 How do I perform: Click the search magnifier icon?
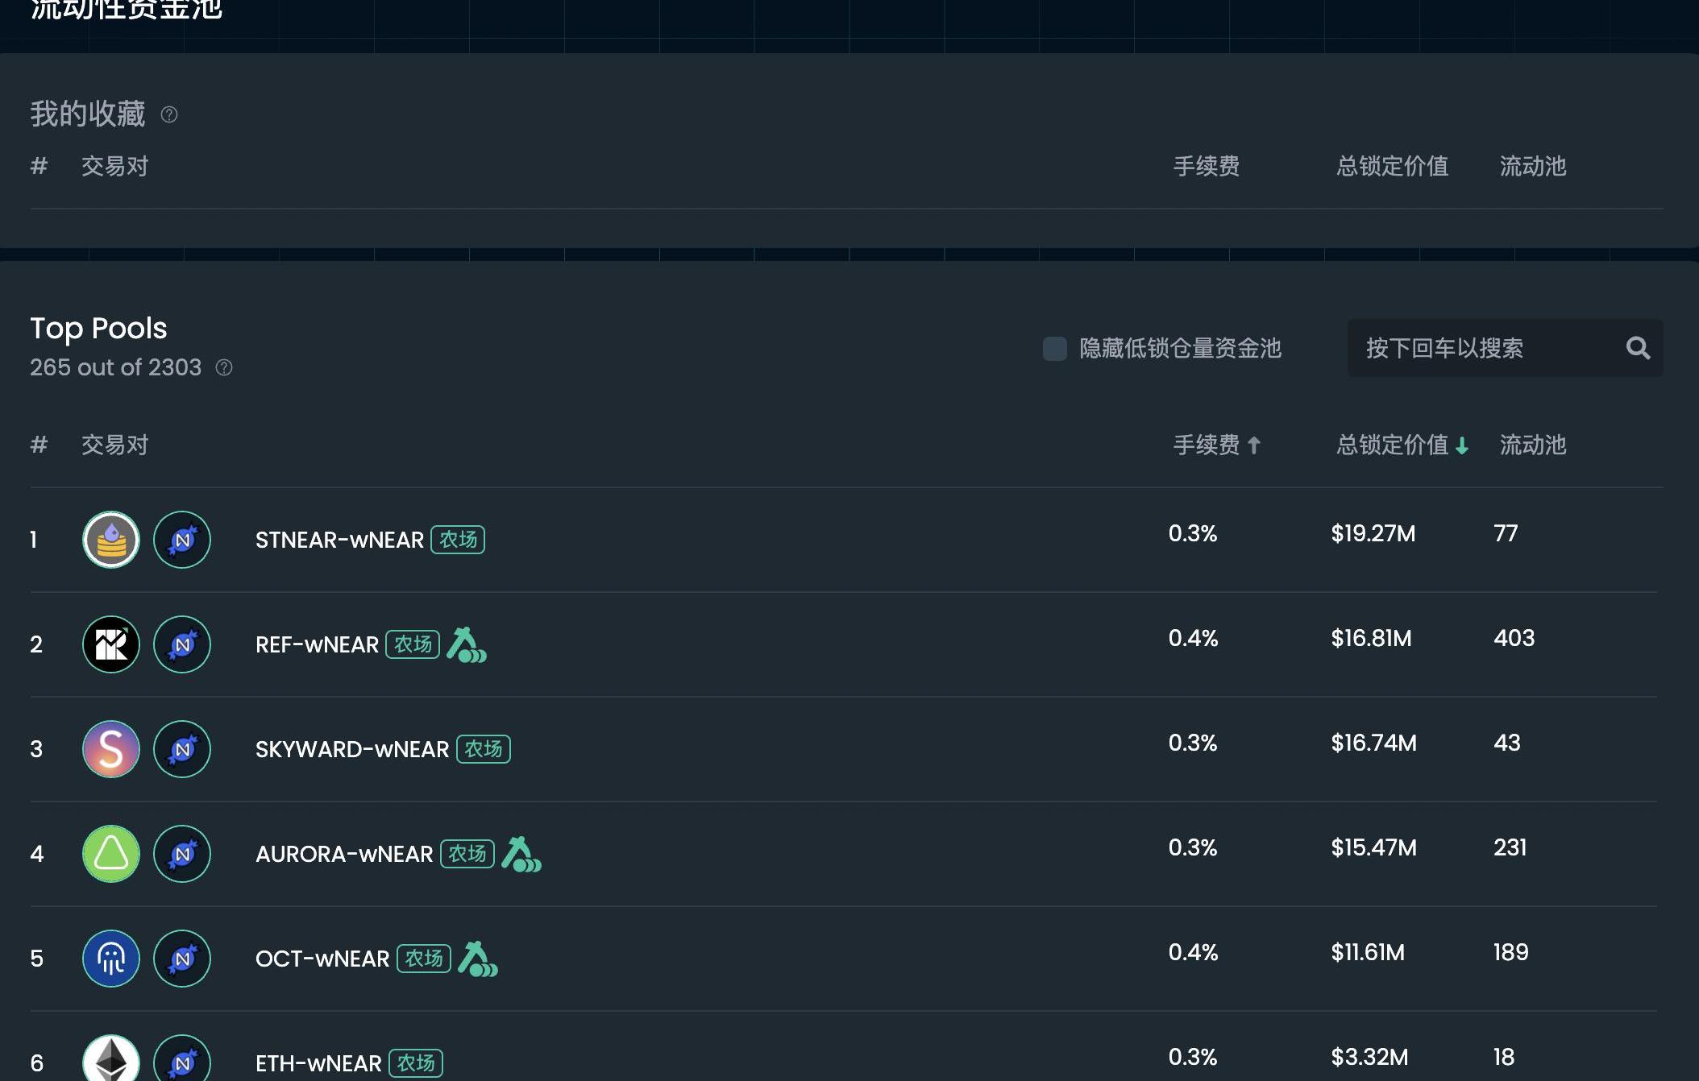[1637, 348]
